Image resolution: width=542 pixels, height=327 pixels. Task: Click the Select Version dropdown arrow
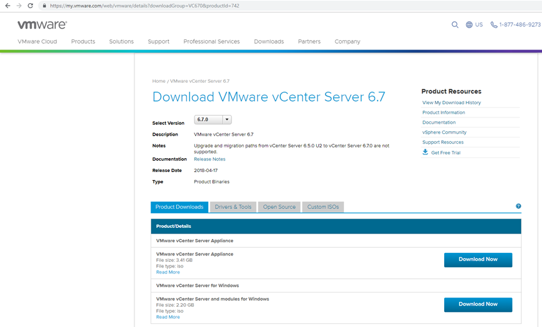[x=227, y=120]
